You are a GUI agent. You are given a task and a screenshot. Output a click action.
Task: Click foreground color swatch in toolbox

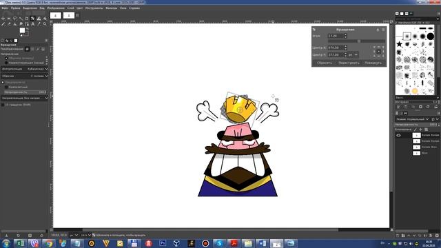point(22,30)
